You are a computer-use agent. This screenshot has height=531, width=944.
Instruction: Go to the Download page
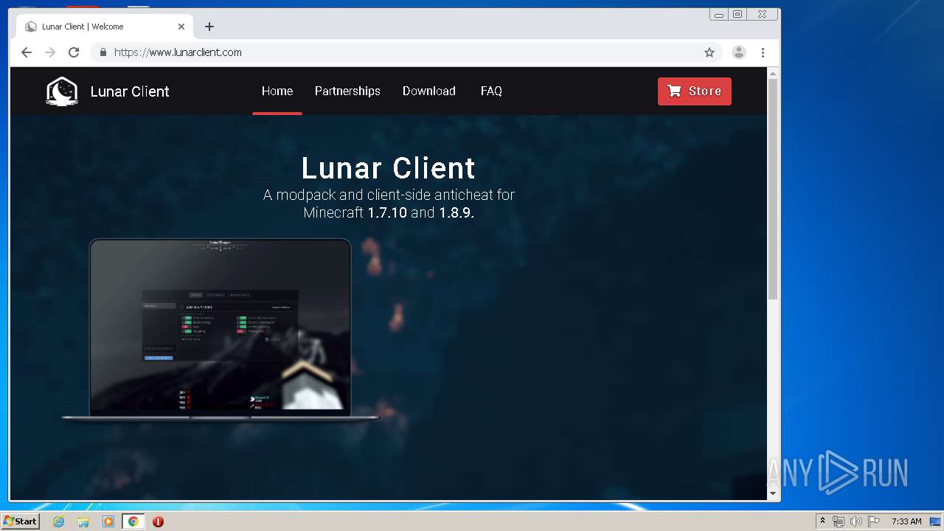click(x=429, y=91)
